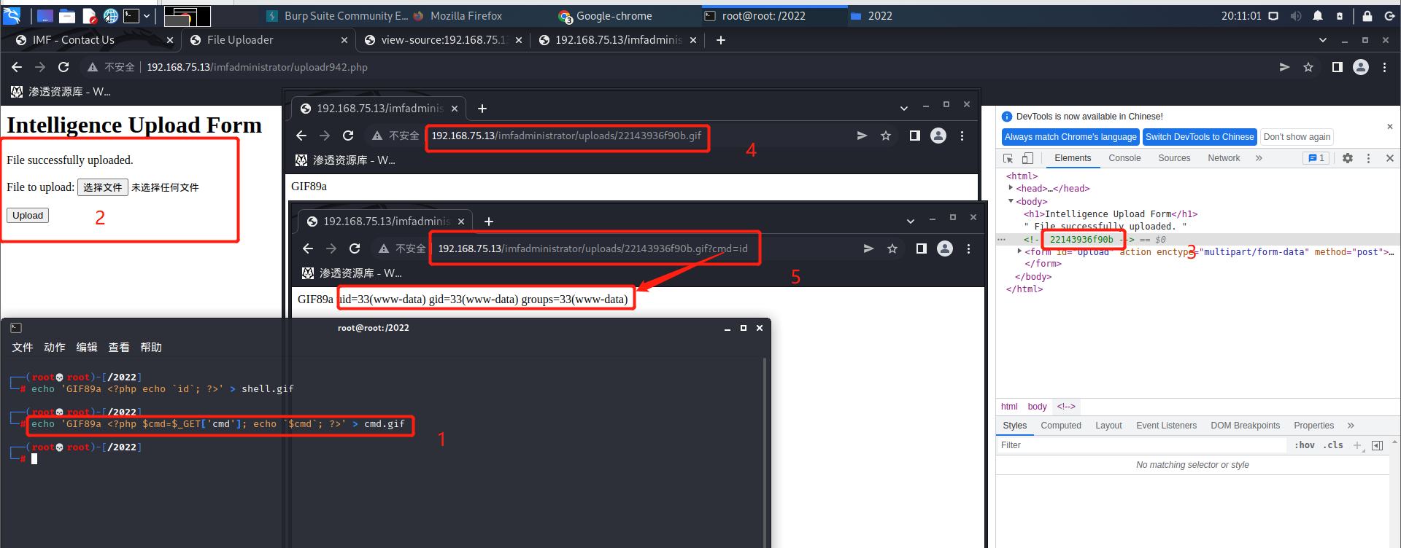
Task: Show more Styles pane tabs beside Properties
Action: point(1351,426)
